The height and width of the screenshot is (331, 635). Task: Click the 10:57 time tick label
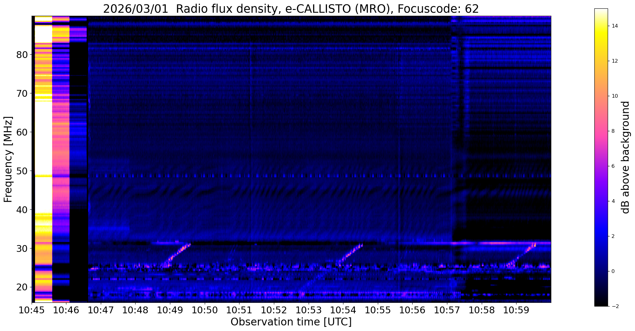447,310
